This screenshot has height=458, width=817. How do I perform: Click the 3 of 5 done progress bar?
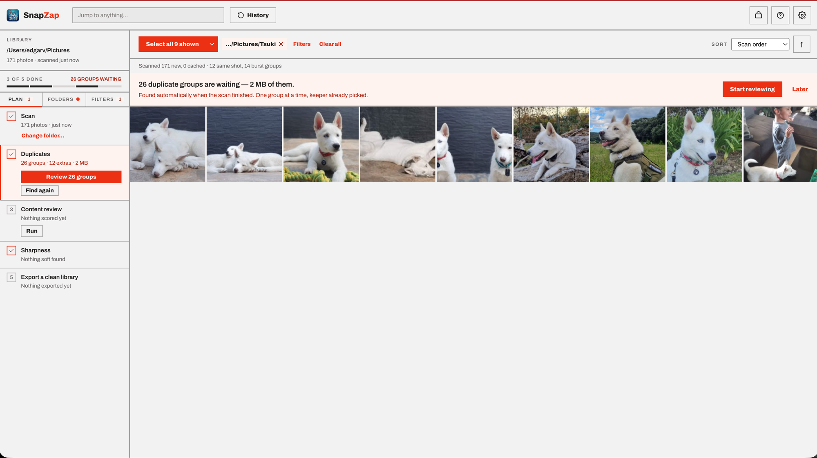(x=64, y=86)
